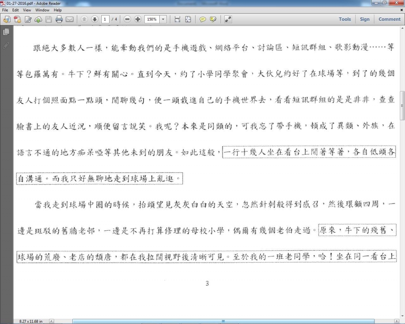Click the vertical scrollbar thumb
The height and width of the screenshot is (324, 405).
402,105
